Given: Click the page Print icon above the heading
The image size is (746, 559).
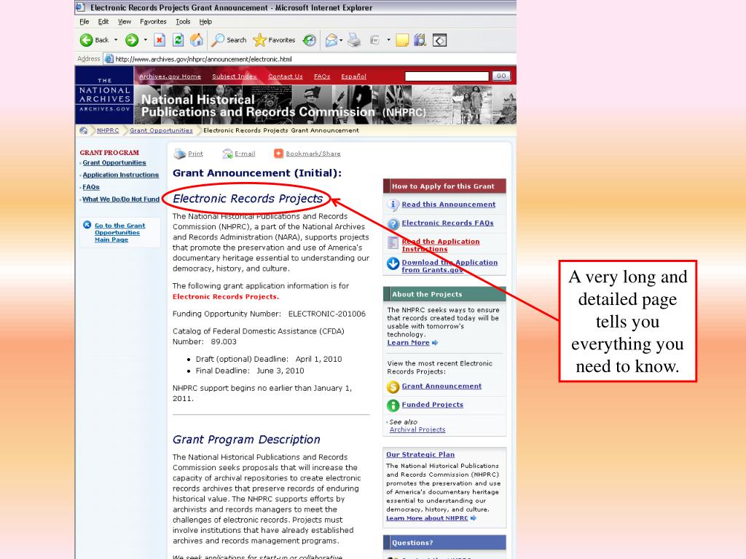Looking at the screenshot, I should click(180, 154).
